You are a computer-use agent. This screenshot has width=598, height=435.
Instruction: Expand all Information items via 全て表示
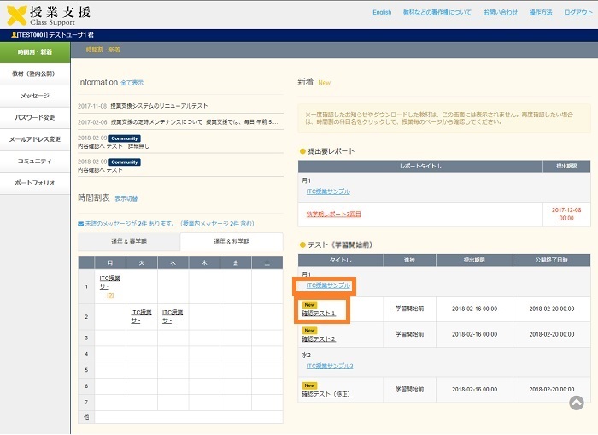pyautogui.click(x=132, y=83)
